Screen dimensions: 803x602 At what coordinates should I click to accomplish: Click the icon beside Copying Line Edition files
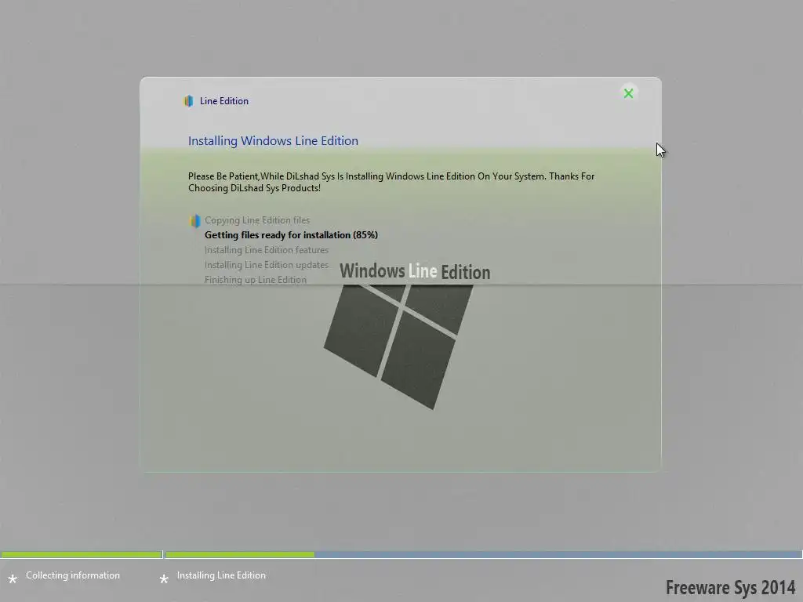click(194, 220)
